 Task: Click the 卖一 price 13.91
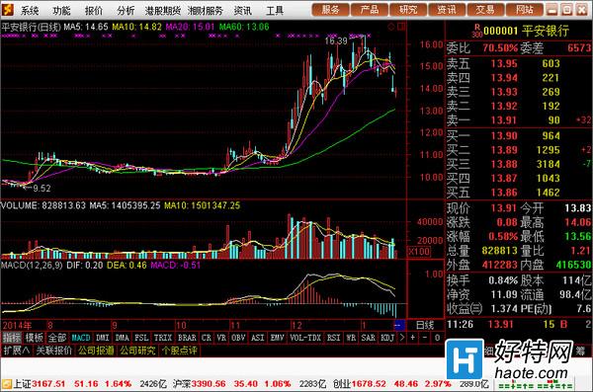(x=503, y=120)
